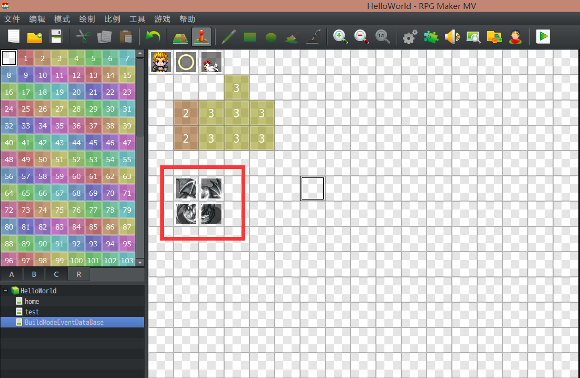The image size is (580, 378).
Task: Zoom in on the map
Action: click(x=340, y=36)
